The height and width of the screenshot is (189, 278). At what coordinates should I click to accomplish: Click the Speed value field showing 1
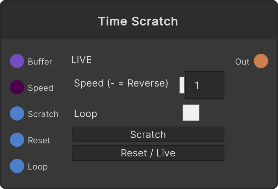[205, 85]
